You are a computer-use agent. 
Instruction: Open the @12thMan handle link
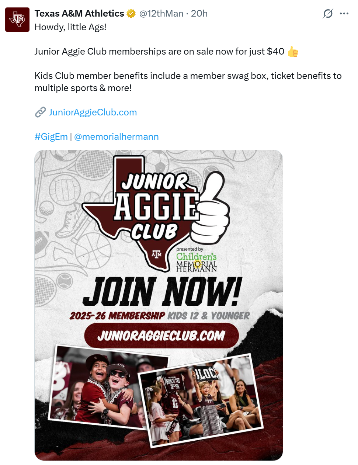pos(161,14)
